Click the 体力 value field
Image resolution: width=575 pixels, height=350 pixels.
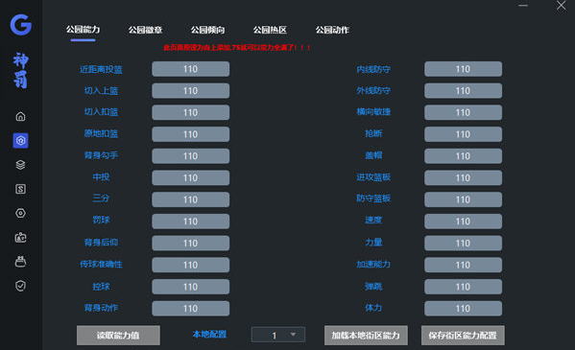click(x=463, y=309)
